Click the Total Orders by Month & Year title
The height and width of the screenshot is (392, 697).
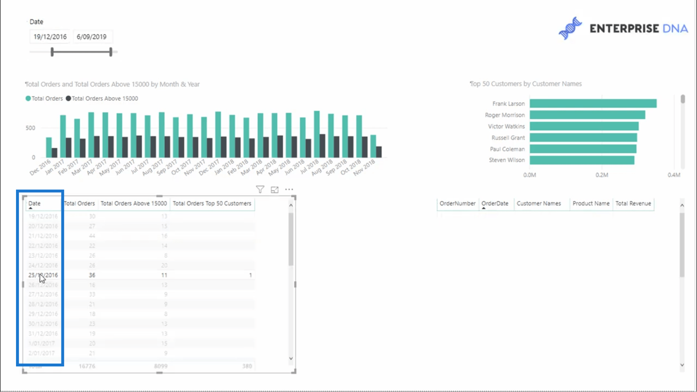(112, 84)
